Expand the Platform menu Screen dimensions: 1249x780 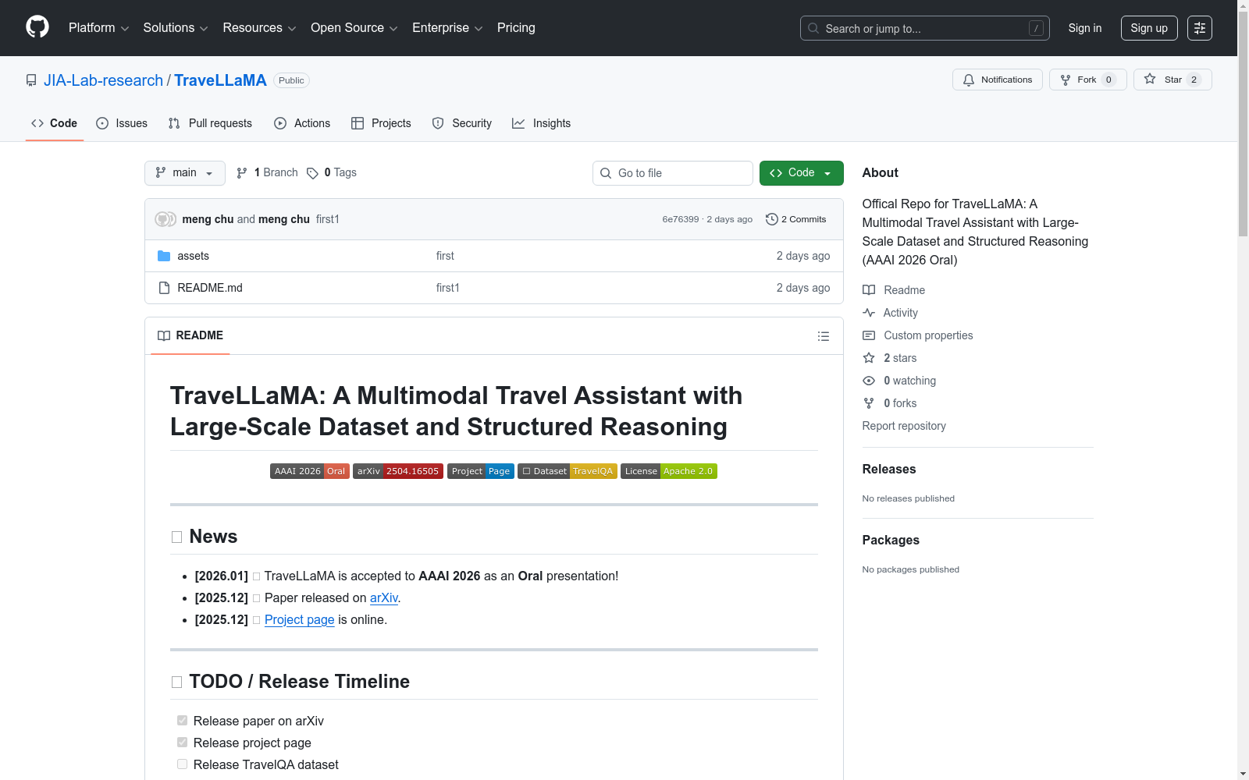click(99, 28)
